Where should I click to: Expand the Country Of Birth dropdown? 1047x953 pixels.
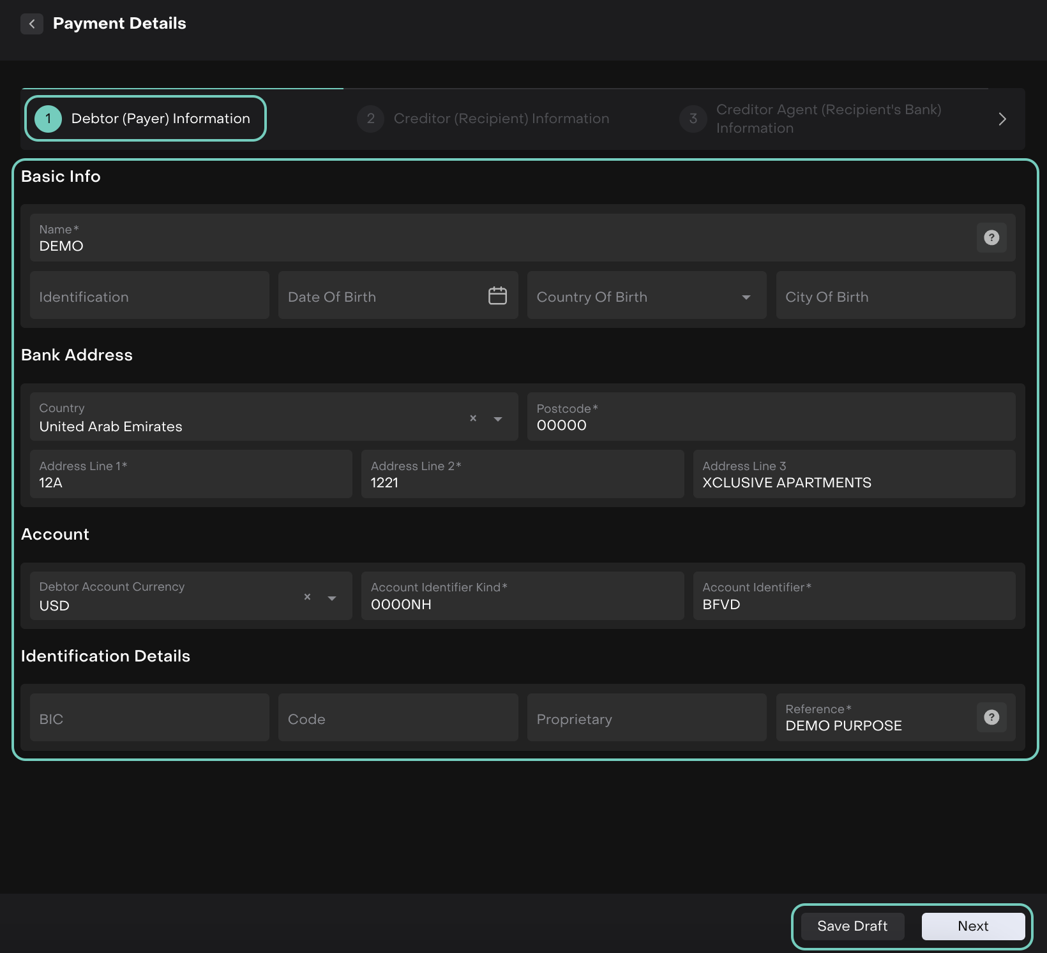[x=746, y=297]
